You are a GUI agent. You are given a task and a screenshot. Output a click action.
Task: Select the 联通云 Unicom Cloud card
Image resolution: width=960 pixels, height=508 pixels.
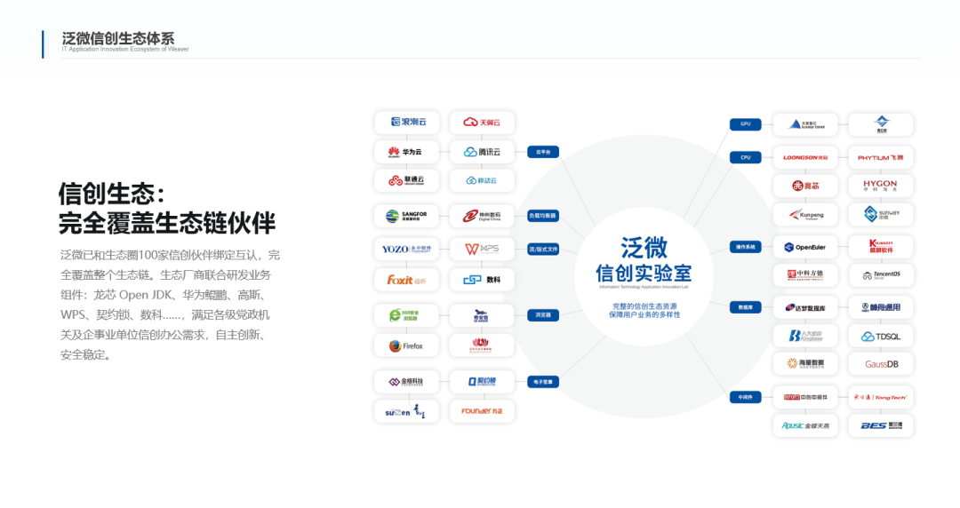[x=407, y=180]
